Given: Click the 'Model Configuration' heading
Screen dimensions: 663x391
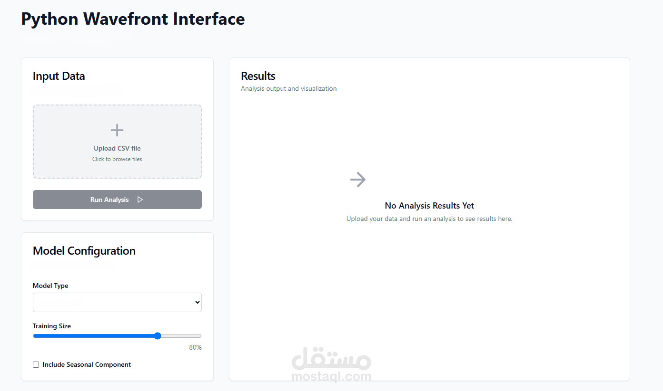Looking at the screenshot, I should [x=84, y=251].
